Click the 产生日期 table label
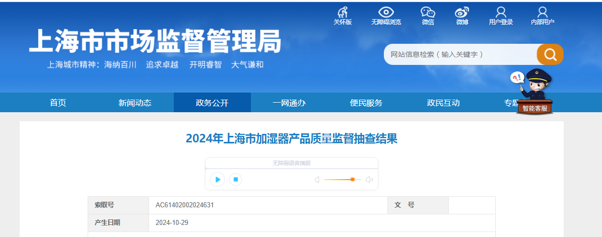 [x=107, y=223]
